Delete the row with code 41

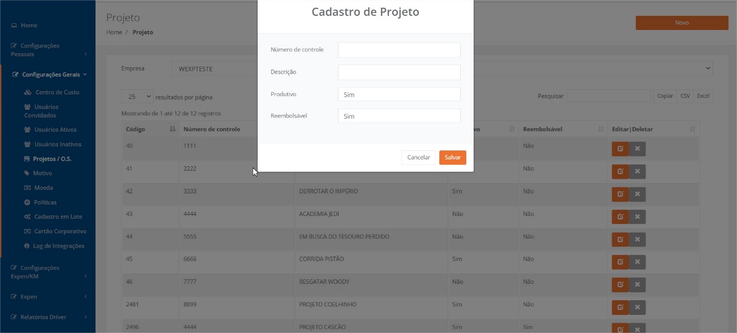point(638,171)
